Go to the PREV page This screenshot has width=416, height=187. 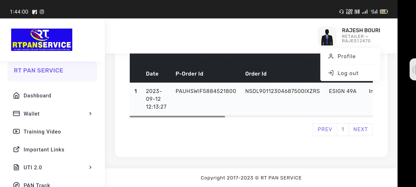click(x=325, y=129)
